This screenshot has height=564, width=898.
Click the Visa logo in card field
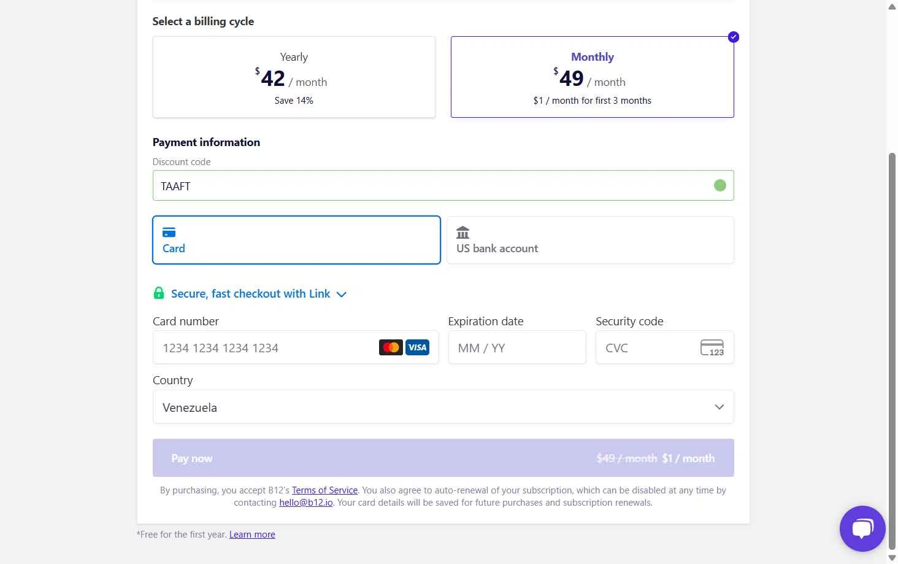point(417,347)
